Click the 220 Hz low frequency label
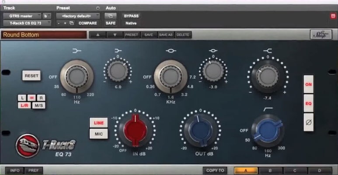 (91, 94)
